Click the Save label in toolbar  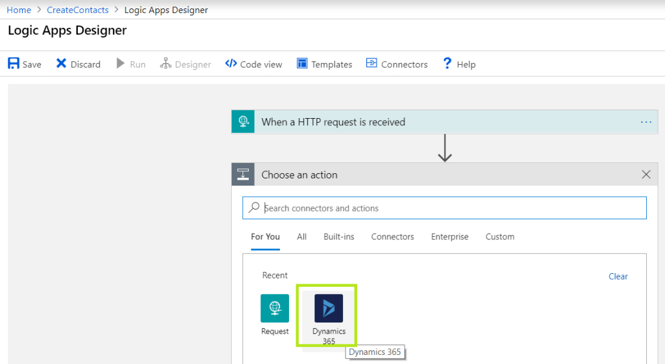tap(32, 64)
